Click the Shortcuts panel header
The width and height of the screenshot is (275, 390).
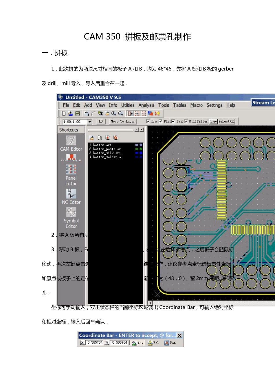(71, 130)
